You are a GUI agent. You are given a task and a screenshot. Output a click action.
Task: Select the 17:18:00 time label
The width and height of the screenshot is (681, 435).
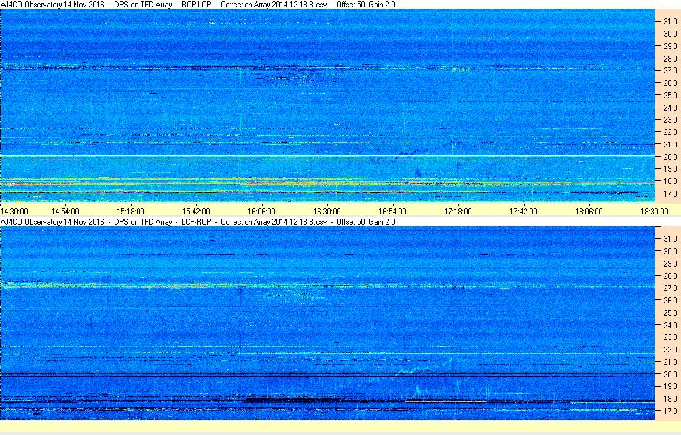coord(458,211)
